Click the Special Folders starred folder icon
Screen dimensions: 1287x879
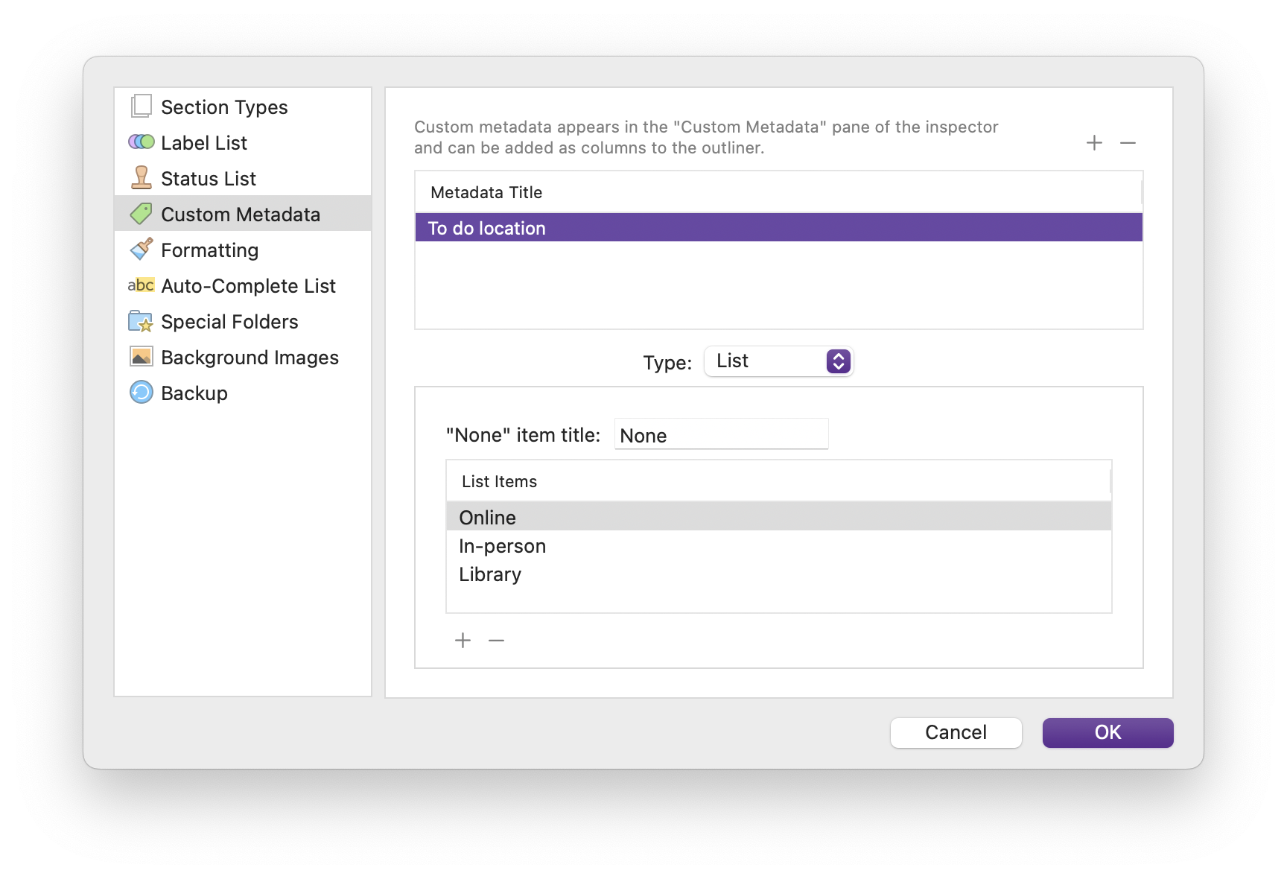pyautogui.click(x=141, y=321)
